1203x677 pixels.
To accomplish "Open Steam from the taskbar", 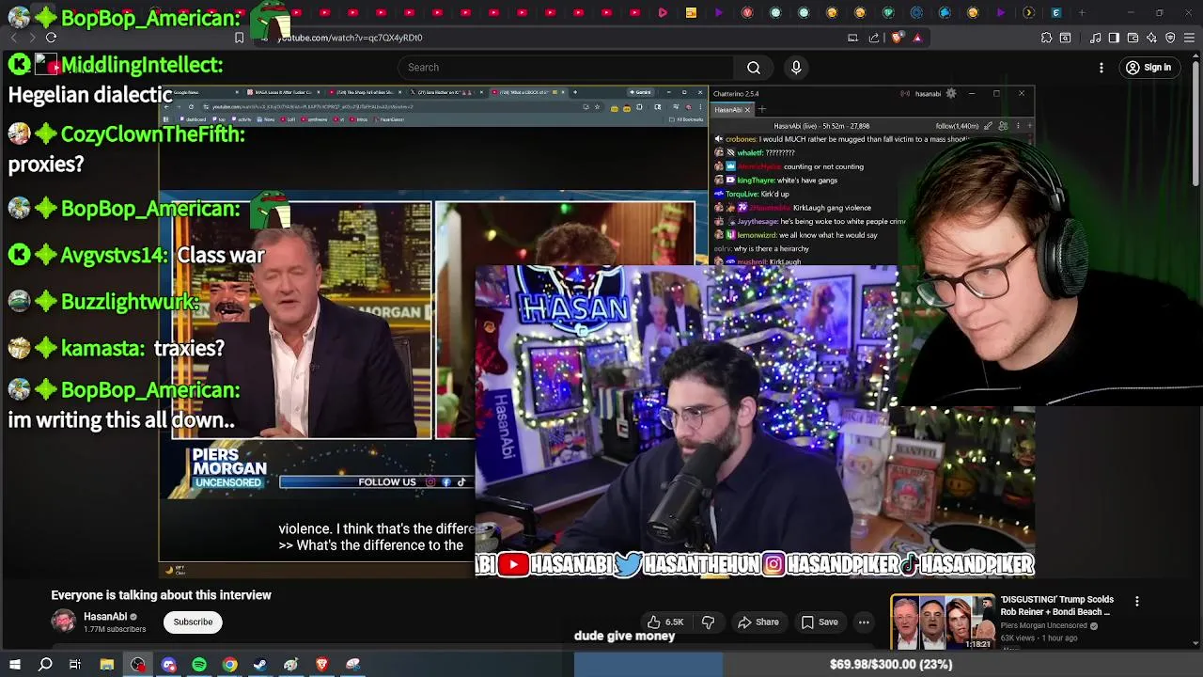I will (260, 665).
